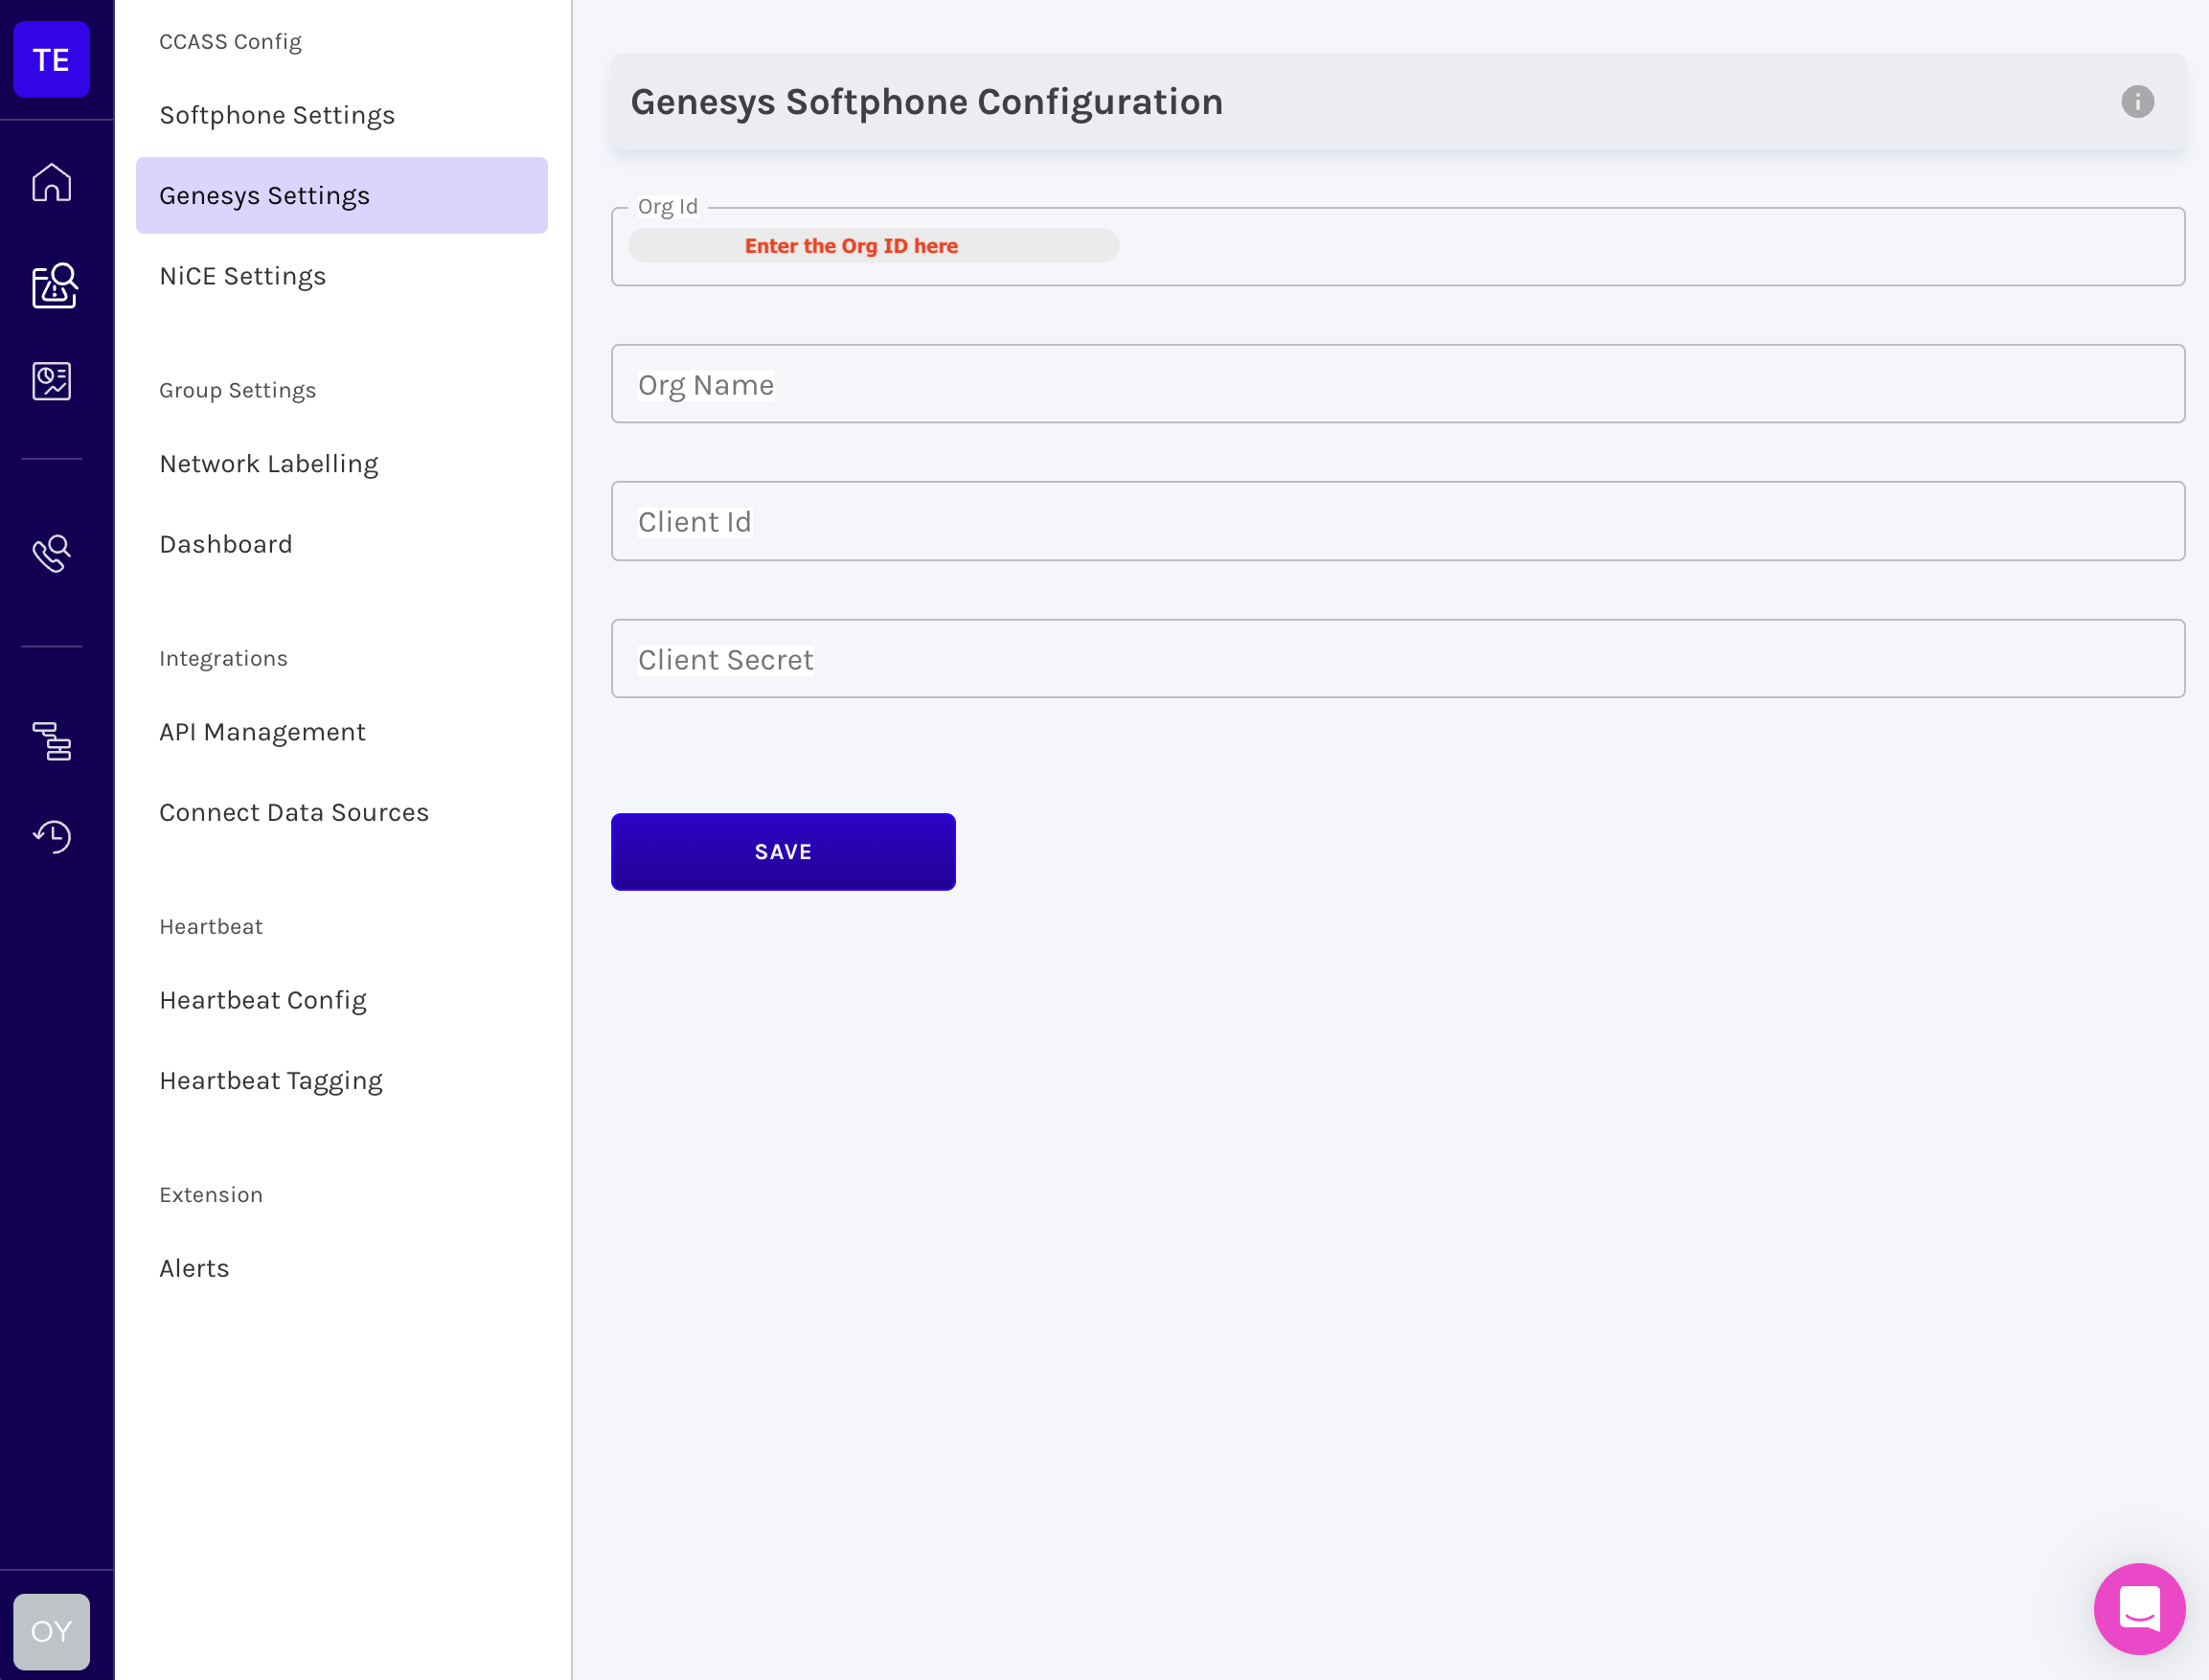Open Connect Data Sources link
Screen dimensions: 2209x1680
pyautogui.click(x=294, y=812)
